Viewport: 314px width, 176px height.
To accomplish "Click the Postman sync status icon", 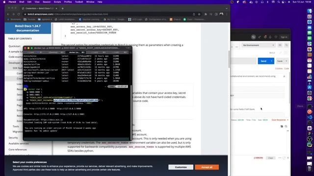I will (253, 37).
